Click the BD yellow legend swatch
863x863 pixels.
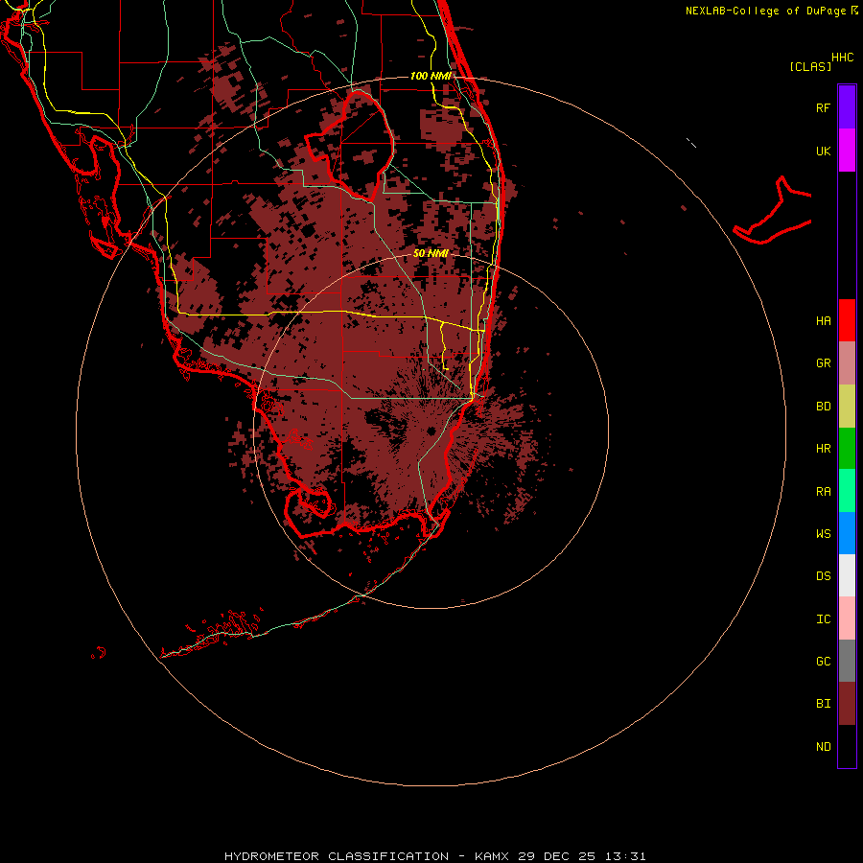click(x=847, y=407)
